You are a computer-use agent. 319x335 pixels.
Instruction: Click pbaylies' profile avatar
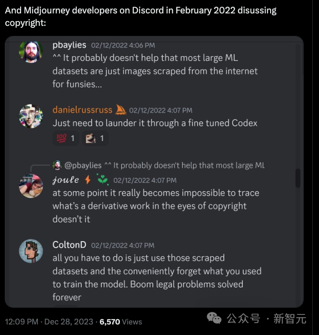[31, 51]
